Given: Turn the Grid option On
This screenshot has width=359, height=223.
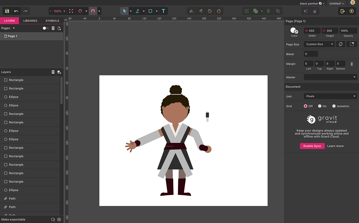Looking at the screenshot, I should tap(320, 106).
